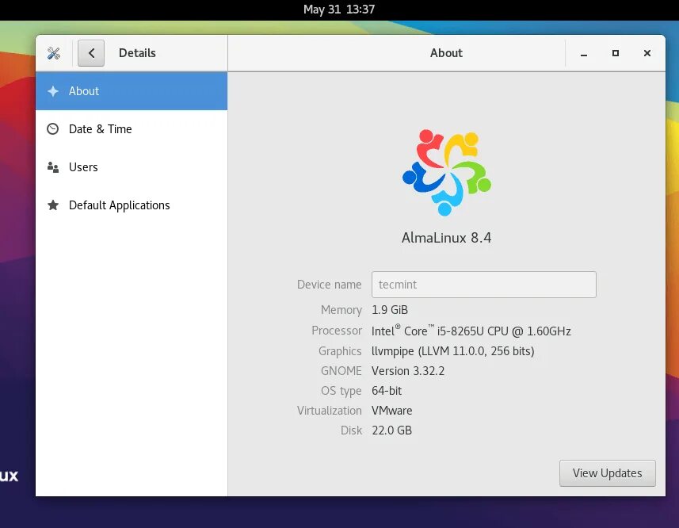Open Date & Time settings
The height and width of the screenshot is (528, 679).
coord(132,129)
